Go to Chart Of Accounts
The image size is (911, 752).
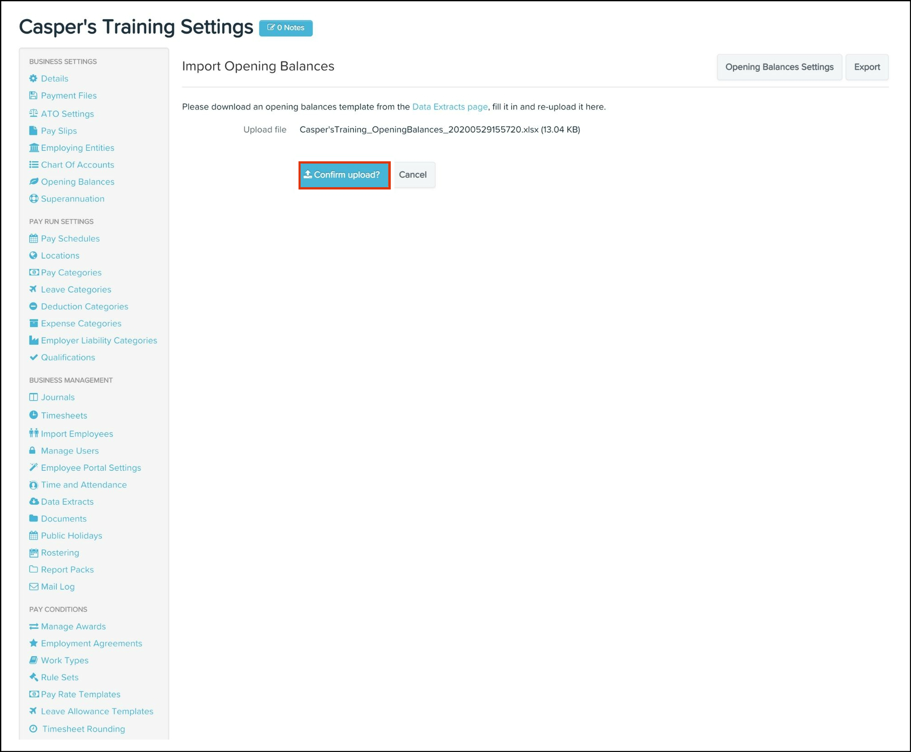coord(77,164)
